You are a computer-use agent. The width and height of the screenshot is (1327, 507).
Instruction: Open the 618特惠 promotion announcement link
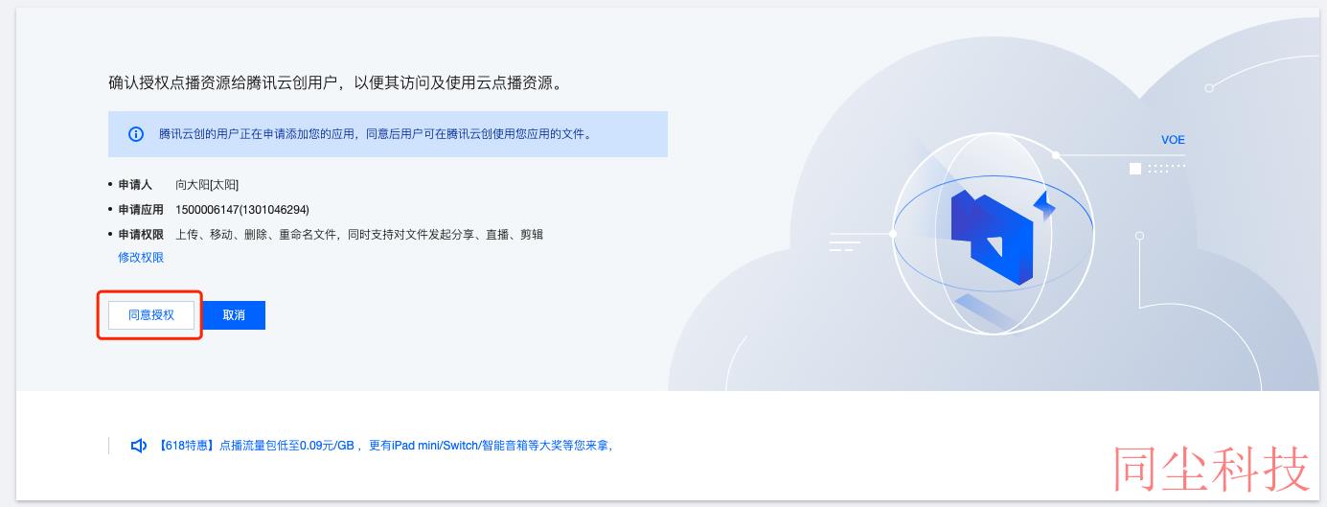pyautogui.click(x=383, y=446)
